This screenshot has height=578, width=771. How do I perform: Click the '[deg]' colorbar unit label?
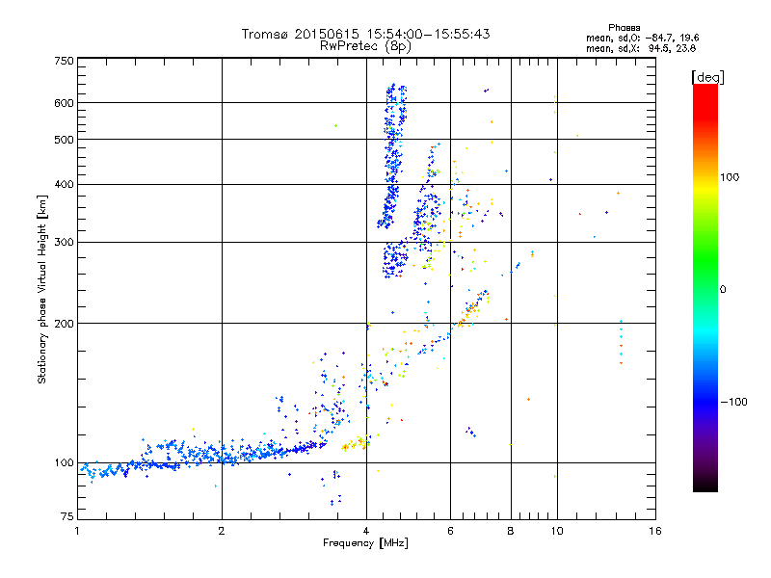707,77
